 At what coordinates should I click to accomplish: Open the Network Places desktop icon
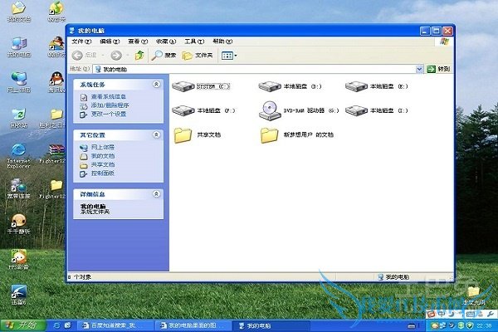tap(19, 82)
